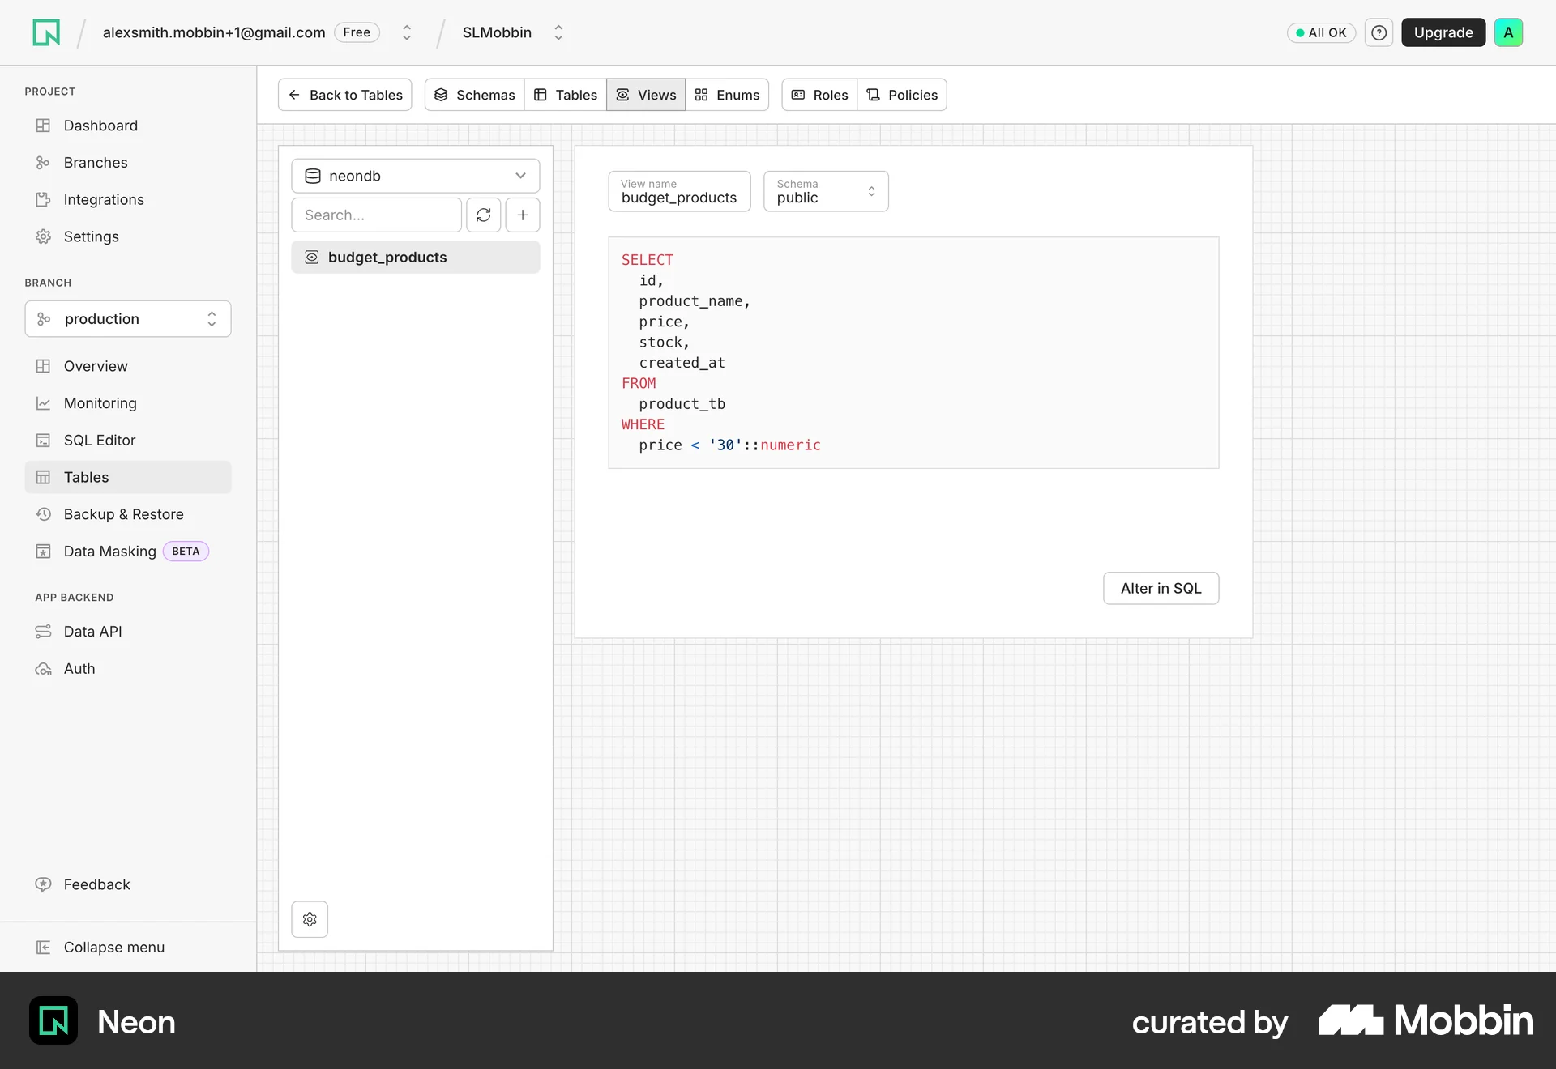The height and width of the screenshot is (1069, 1556).
Task: Click Alter in SQL button
Action: pos(1161,589)
